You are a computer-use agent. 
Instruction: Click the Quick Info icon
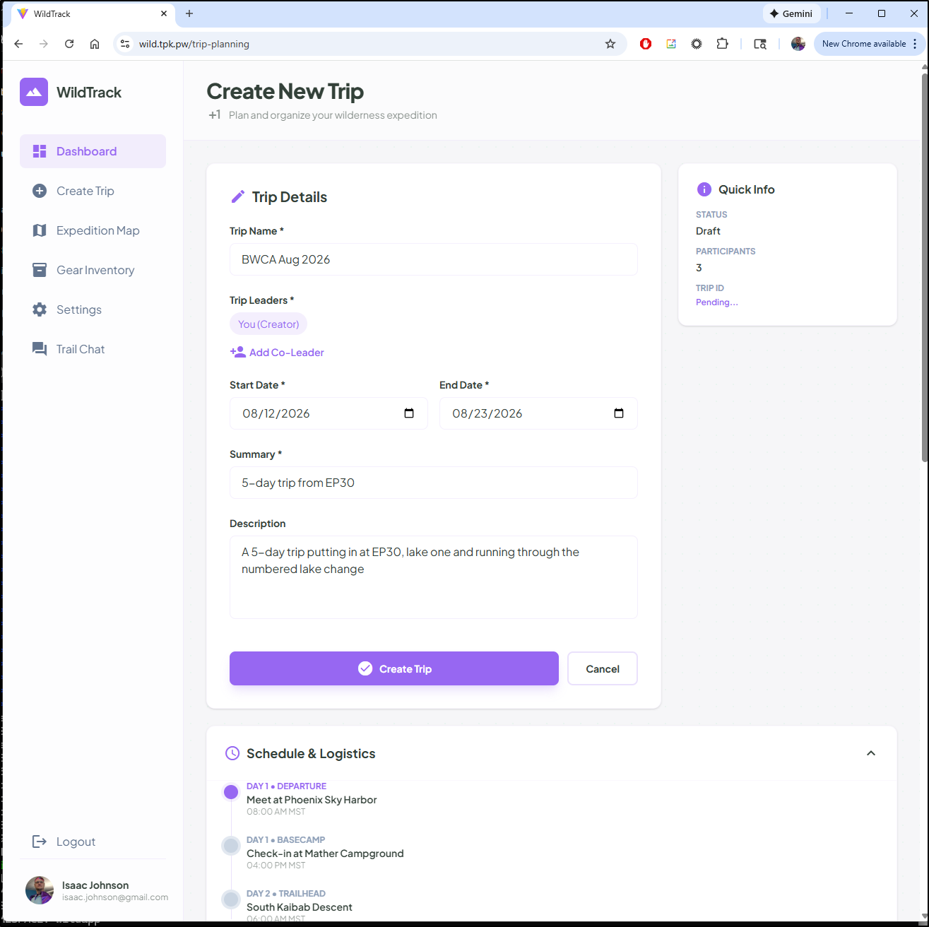pyautogui.click(x=704, y=189)
